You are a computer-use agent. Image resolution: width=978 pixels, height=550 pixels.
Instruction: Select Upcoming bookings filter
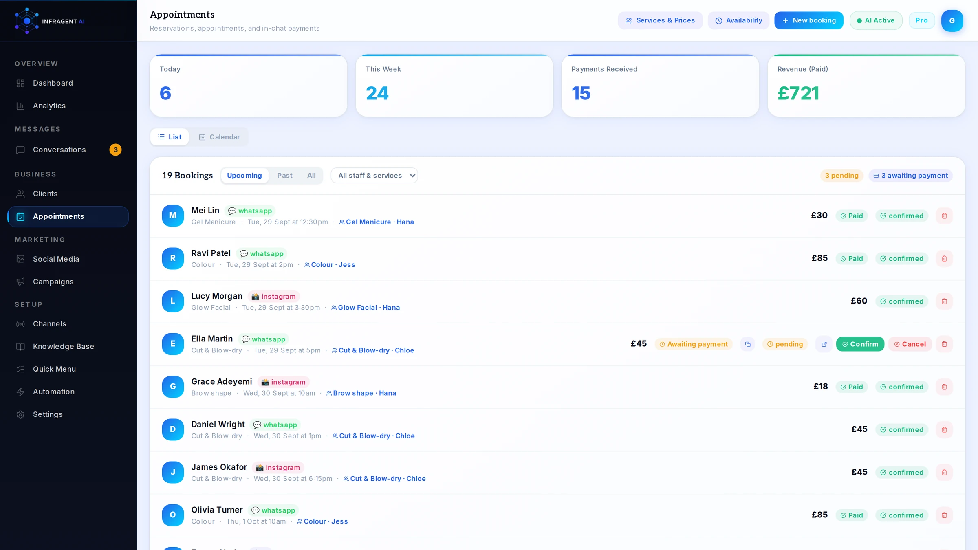point(244,176)
